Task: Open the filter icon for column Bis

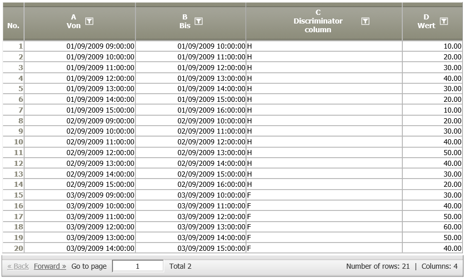Action: [199, 21]
